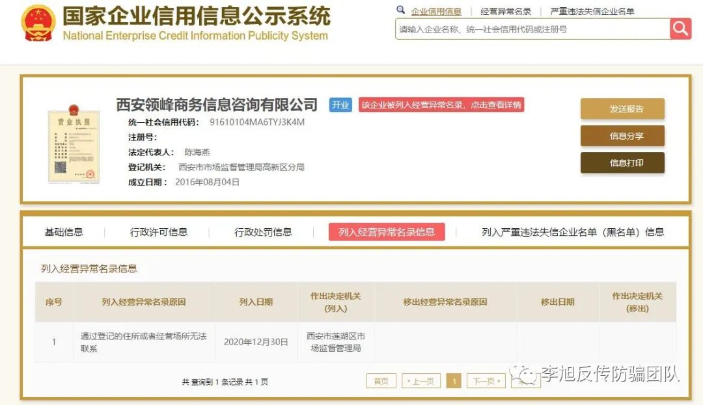Switch to the 基础信息 tab

pos(64,232)
